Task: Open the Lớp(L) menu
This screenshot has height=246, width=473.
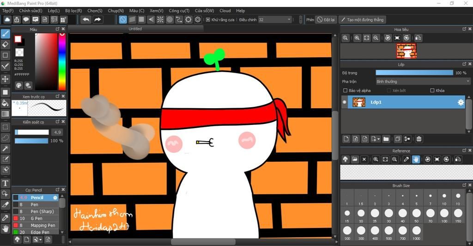Action: [54, 11]
